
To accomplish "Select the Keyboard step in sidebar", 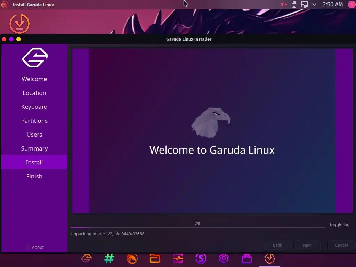I will click(34, 107).
